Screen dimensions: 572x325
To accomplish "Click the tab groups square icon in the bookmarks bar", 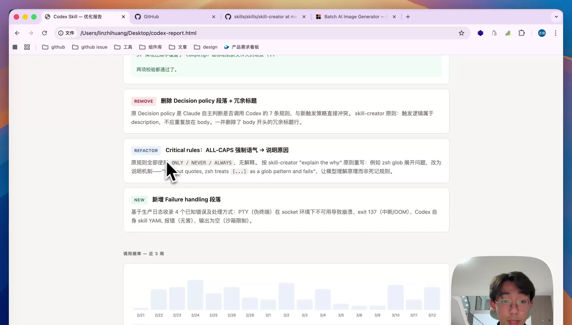I will [x=15, y=47].
